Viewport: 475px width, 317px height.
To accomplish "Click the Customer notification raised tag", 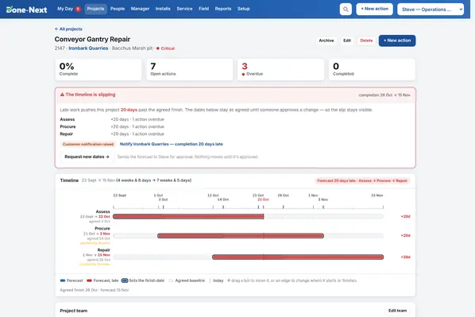I will [x=88, y=145].
